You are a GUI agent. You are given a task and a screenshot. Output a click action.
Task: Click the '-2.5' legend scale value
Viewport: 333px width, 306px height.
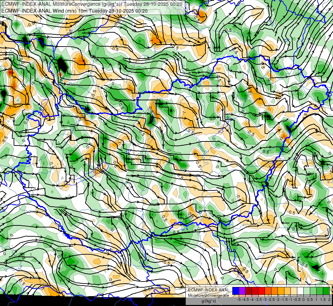tap(271, 300)
